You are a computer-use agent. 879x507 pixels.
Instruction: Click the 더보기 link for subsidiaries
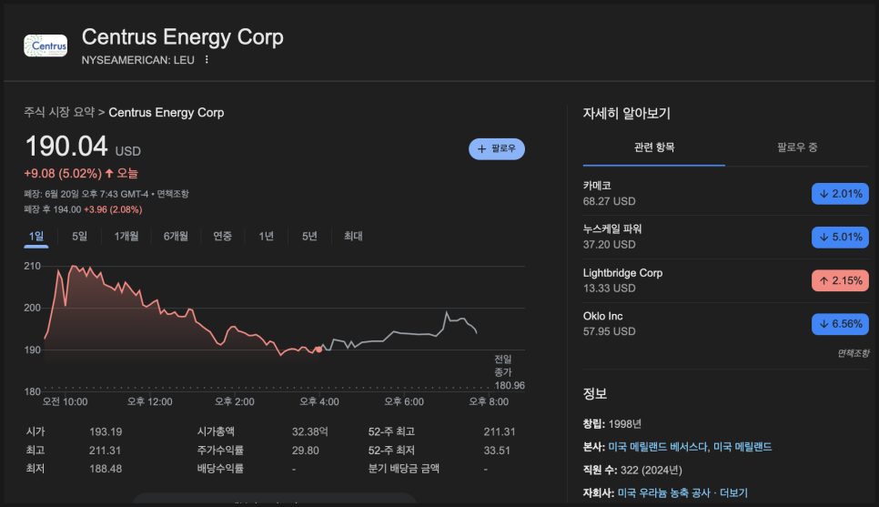coord(733,493)
